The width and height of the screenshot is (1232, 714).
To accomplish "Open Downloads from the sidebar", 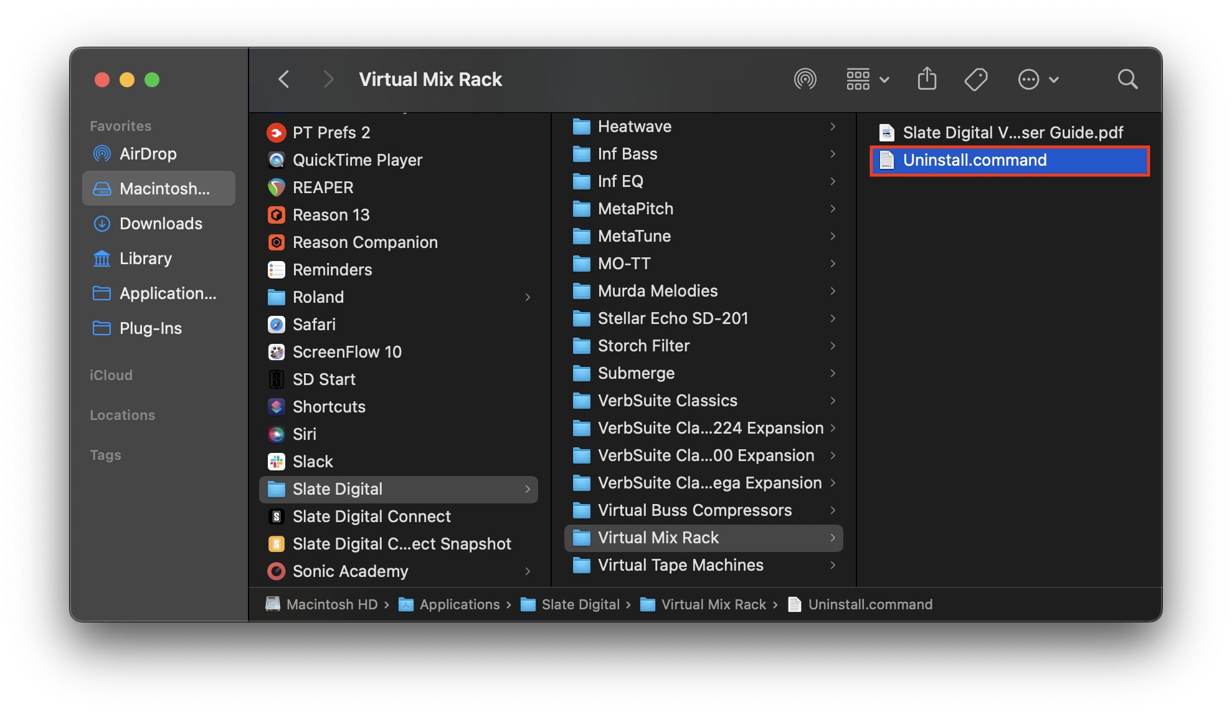I will (159, 224).
